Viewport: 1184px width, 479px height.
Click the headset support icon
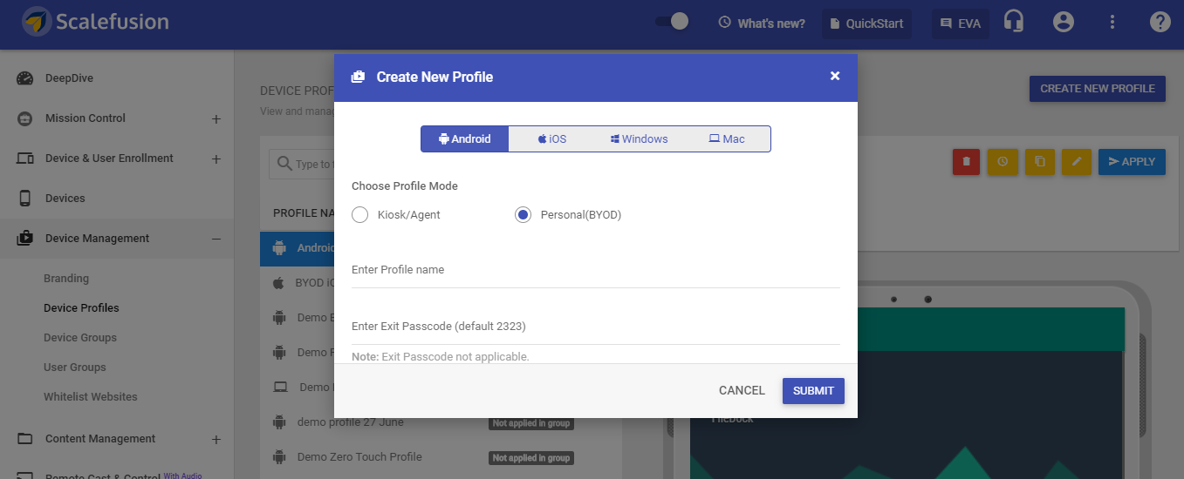pyautogui.click(x=1014, y=22)
